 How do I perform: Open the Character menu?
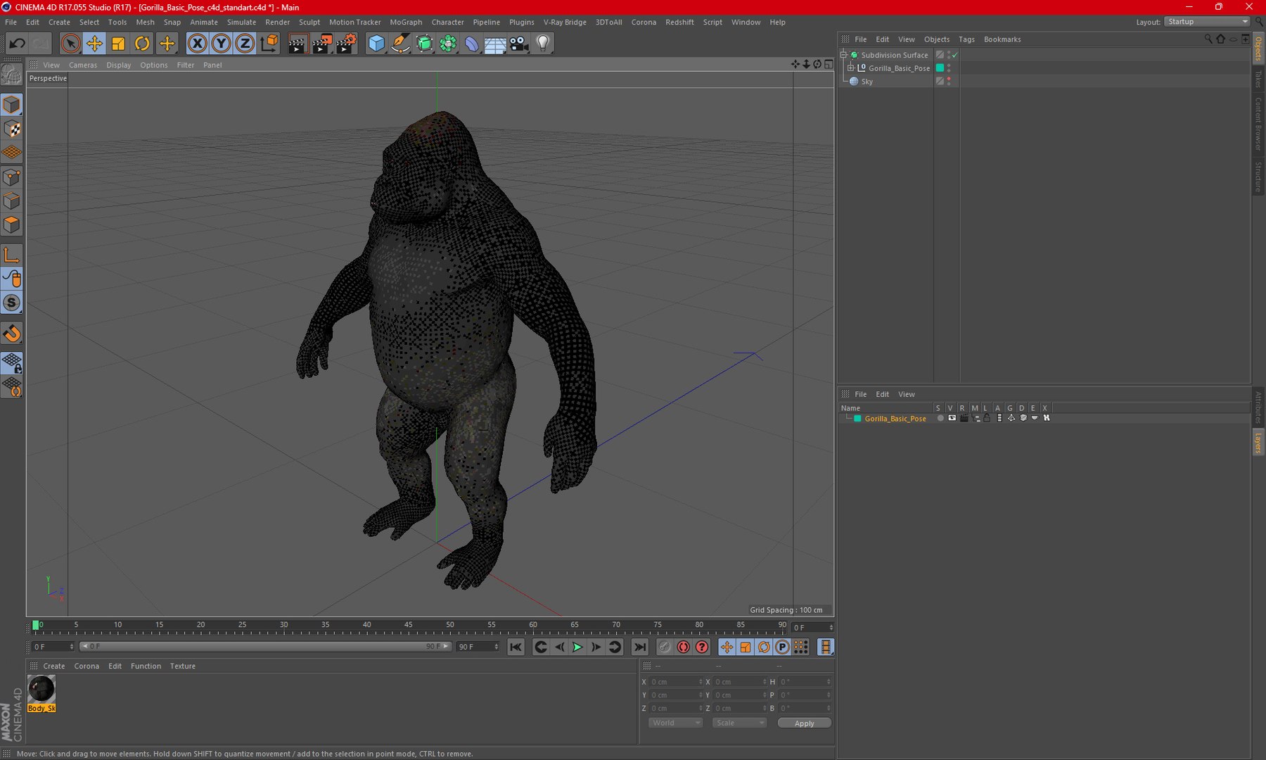pyautogui.click(x=447, y=22)
